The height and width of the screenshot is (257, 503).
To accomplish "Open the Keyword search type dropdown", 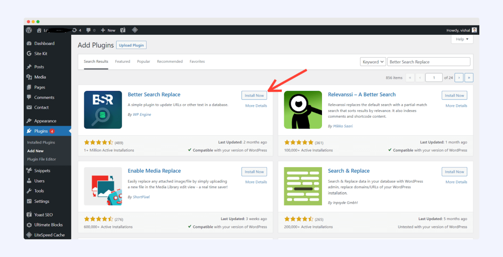I will (373, 62).
